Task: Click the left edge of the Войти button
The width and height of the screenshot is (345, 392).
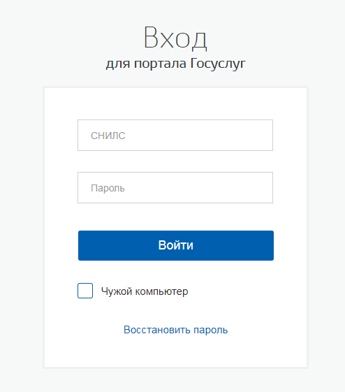Action: (81, 245)
